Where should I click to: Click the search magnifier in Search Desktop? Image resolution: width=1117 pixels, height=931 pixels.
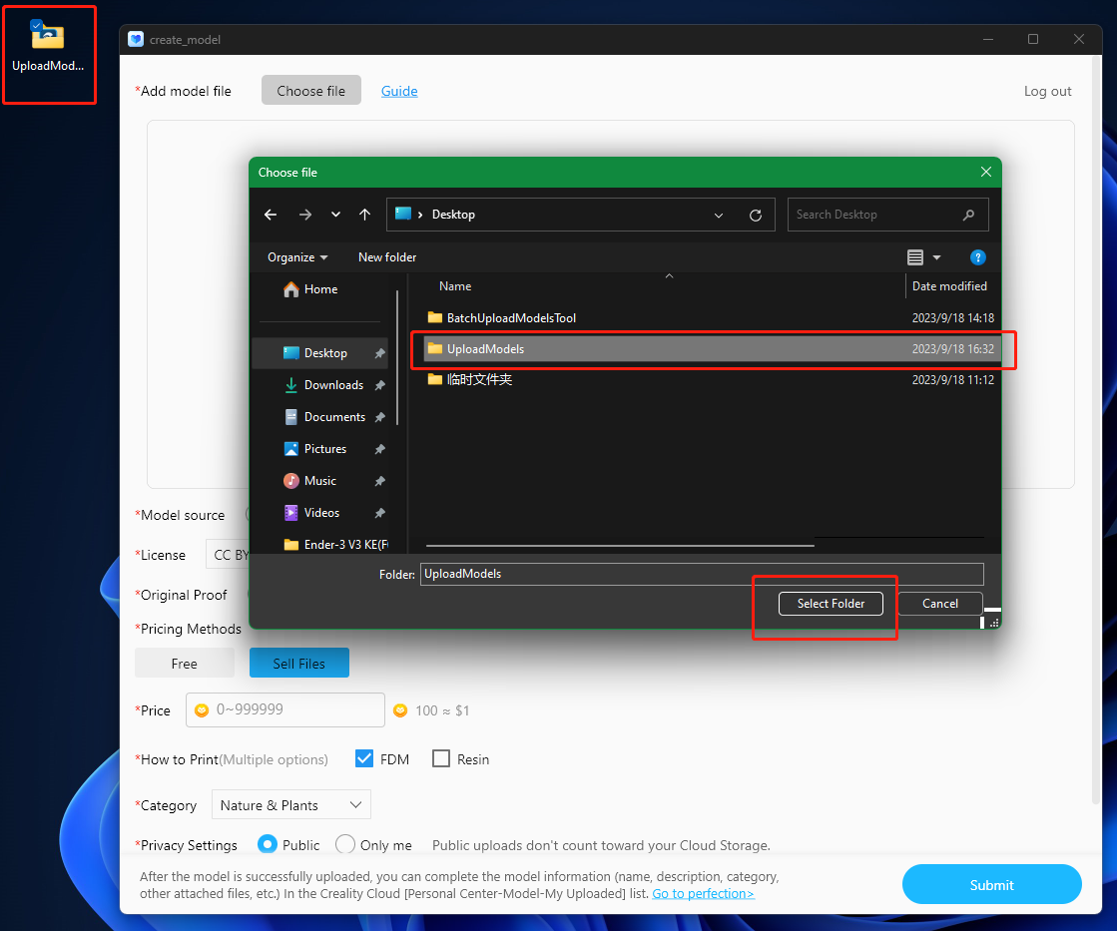point(968,215)
